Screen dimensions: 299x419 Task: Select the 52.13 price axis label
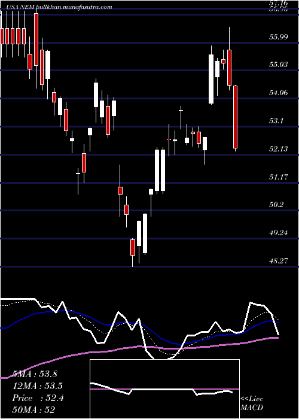278,149
